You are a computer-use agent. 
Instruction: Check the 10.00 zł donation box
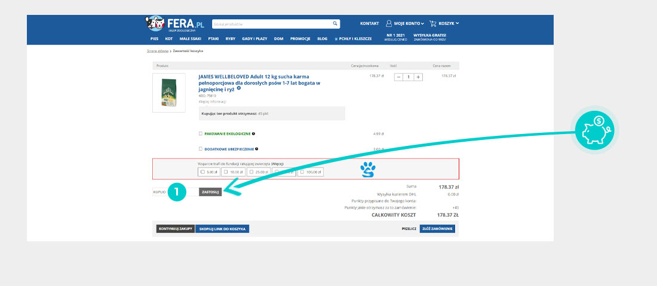tap(226, 172)
